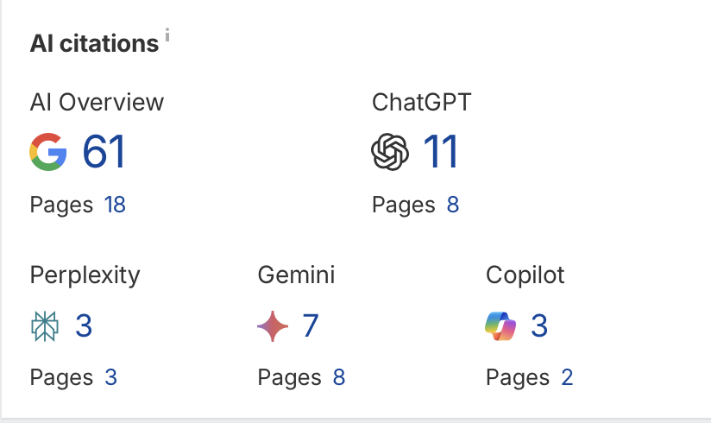This screenshot has width=711, height=423.
Task: View the 3 Perplexity pages
Action: coord(110,377)
